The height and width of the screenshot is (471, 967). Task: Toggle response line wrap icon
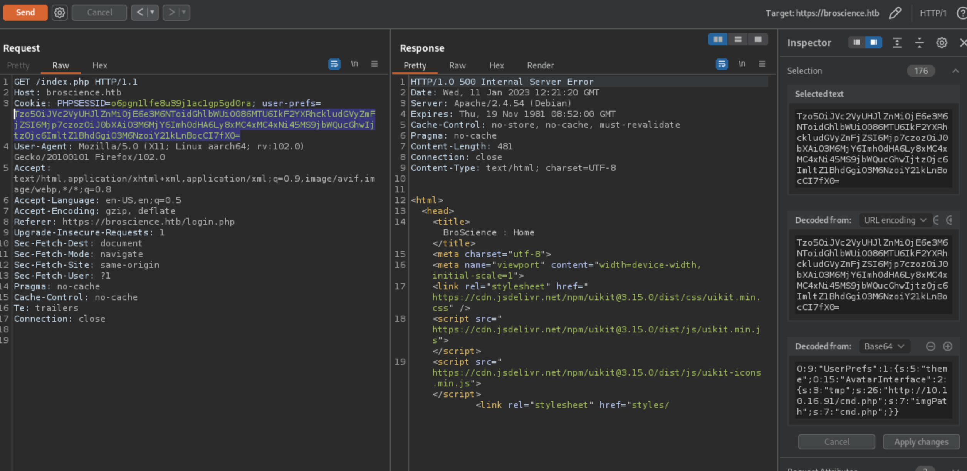tap(722, 64)
